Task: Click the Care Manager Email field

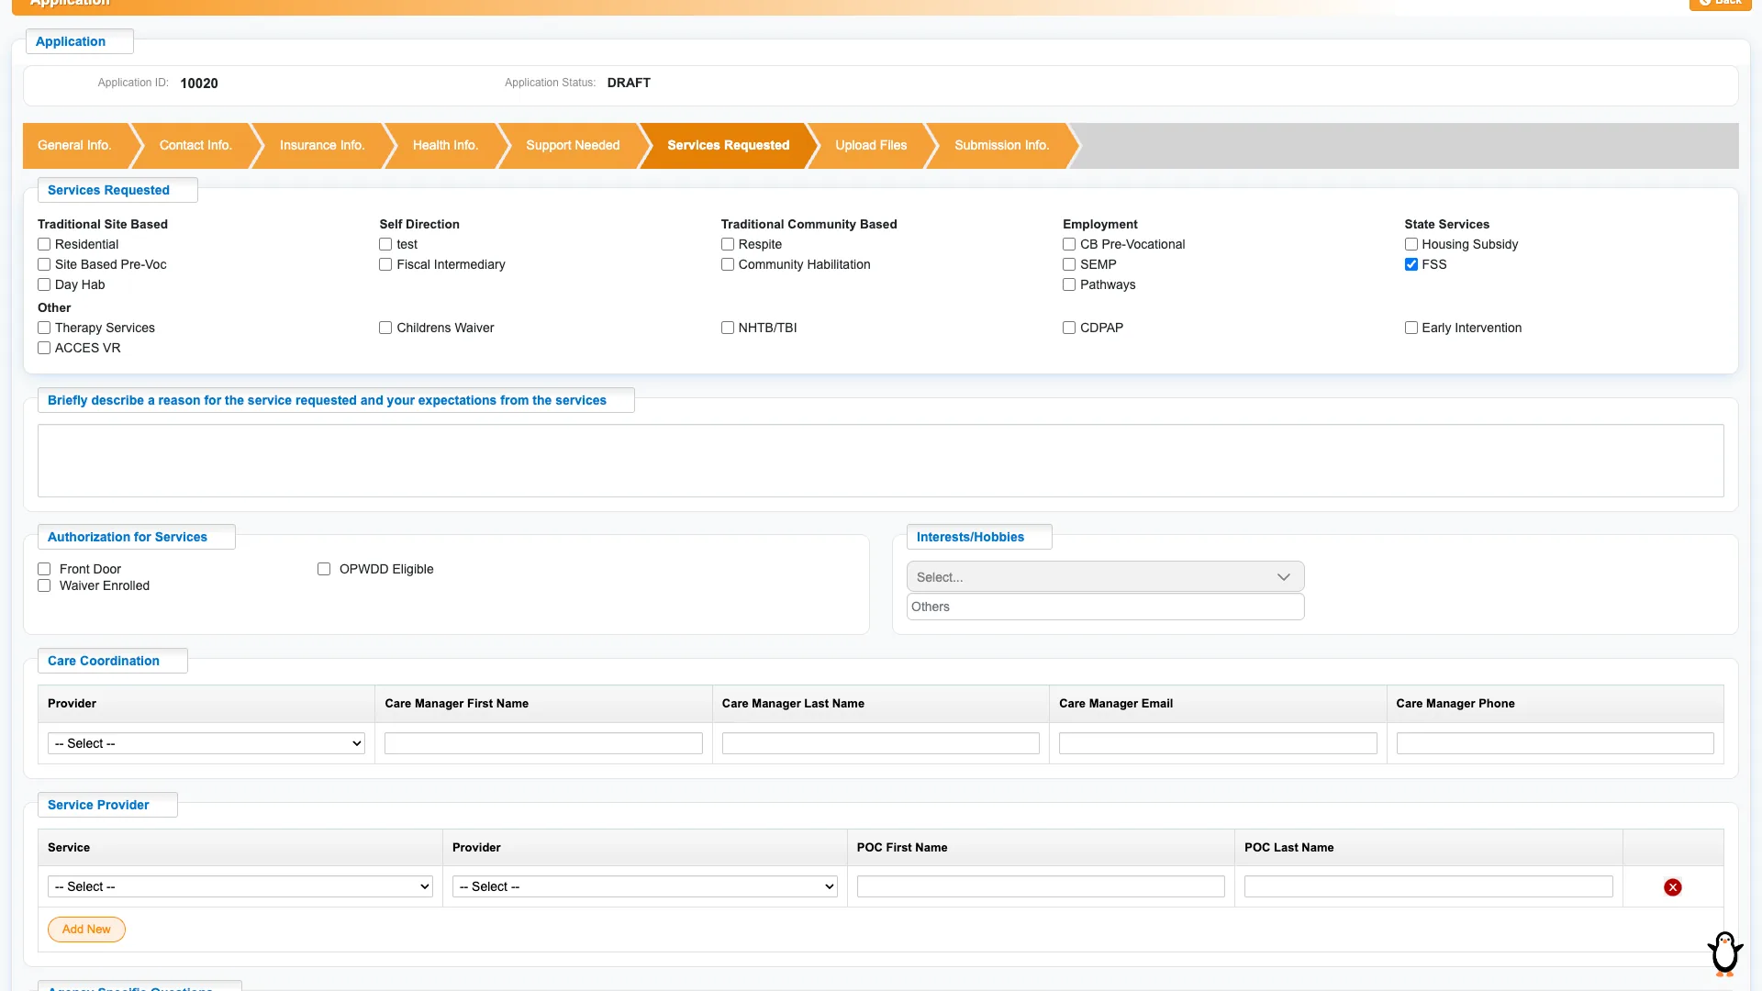Action: click(x=1218, y=743)
